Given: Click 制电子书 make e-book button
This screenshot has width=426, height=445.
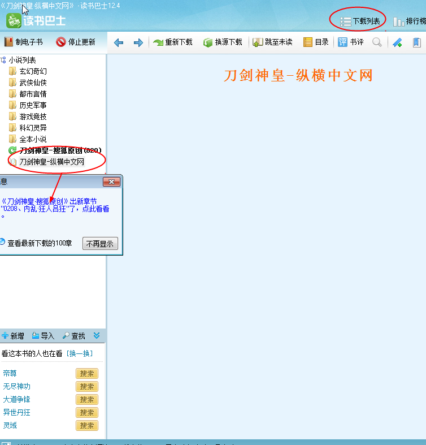Looking at the screenshot, I should point(24,42).
